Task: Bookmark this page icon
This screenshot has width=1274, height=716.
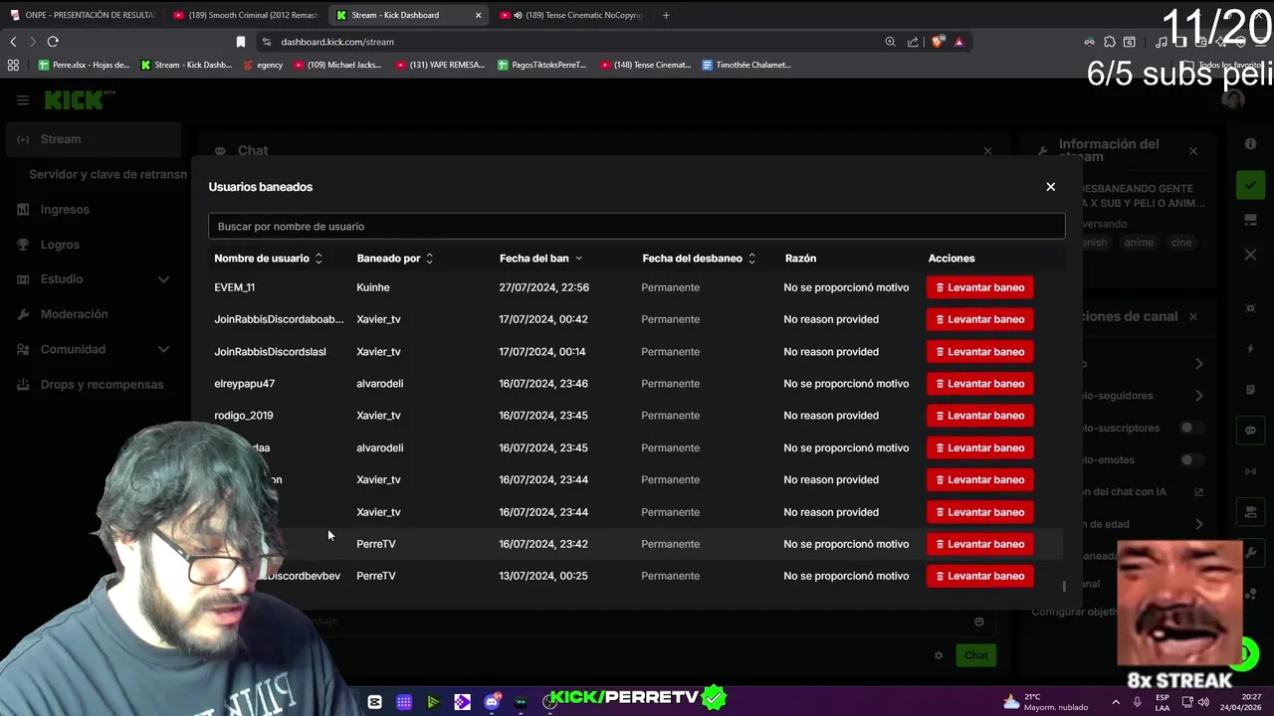Action: 240,42
